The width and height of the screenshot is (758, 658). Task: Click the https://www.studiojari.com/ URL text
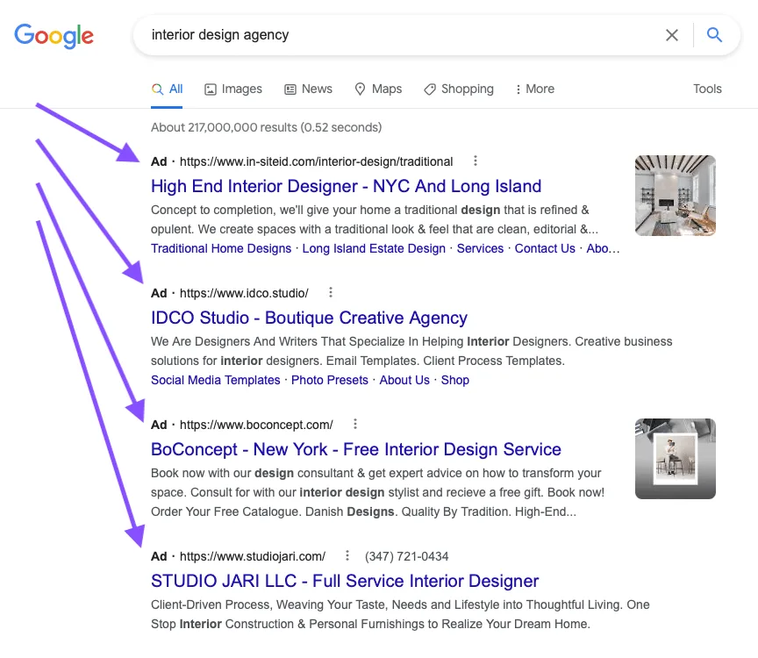253,556
